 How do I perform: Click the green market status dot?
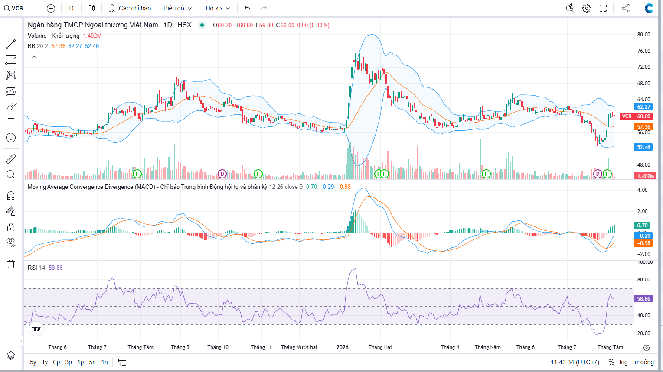(202, 25)
